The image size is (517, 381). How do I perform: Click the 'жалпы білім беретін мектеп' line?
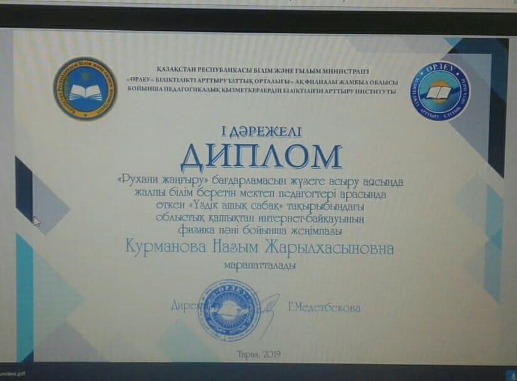tap(261, 194)
